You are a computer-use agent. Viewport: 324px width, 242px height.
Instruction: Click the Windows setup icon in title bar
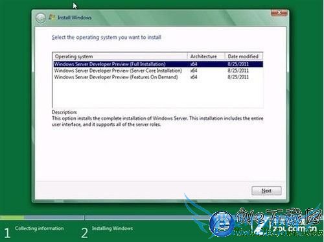(52, 18)
